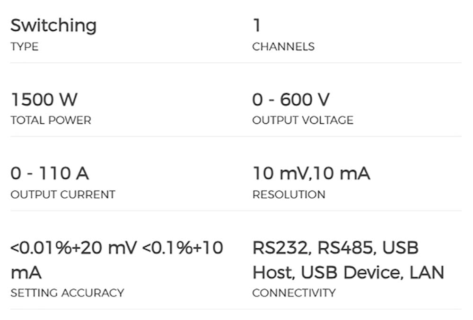Image resolution: width=473 pixels, height=320 pixels.
Task: Select the CHANNELS label
Action: point(283,47)
